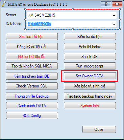This screenshot has width=124, height=140.
Task: Click the Server field showing .\MISASME2015
Action: click(x=72, y=15)
